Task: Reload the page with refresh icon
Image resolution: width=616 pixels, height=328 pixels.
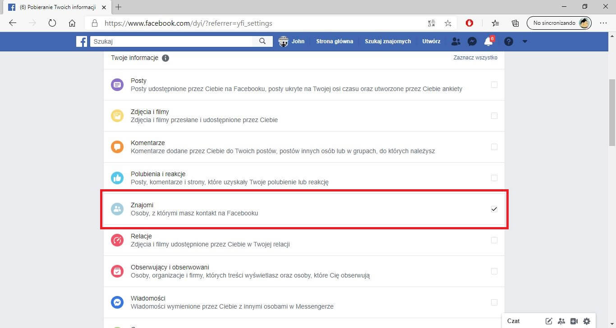Action: [52, 23]
